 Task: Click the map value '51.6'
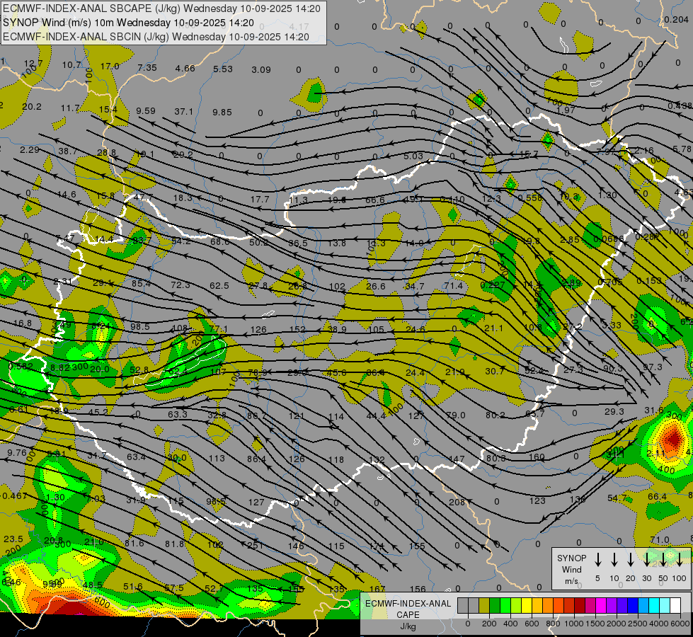(133, 587)
